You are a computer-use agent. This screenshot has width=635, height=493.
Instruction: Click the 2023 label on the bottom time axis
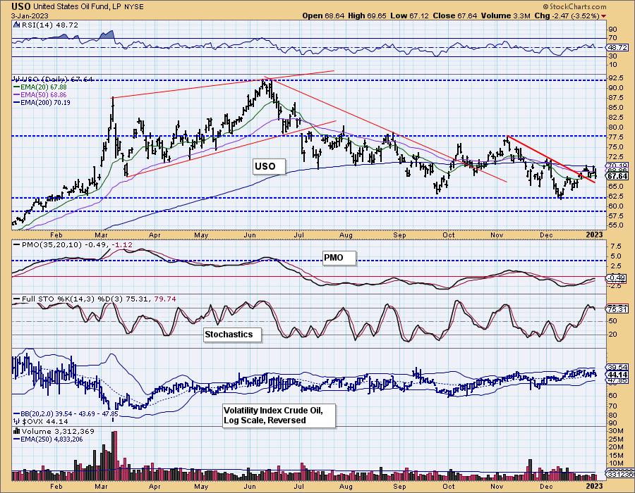tap(595, 486)
